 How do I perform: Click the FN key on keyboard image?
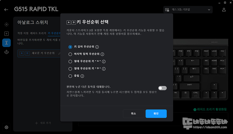tap(176, 94)
